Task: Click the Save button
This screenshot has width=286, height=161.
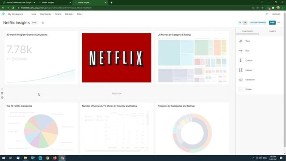Action: [x=272, y=23]
